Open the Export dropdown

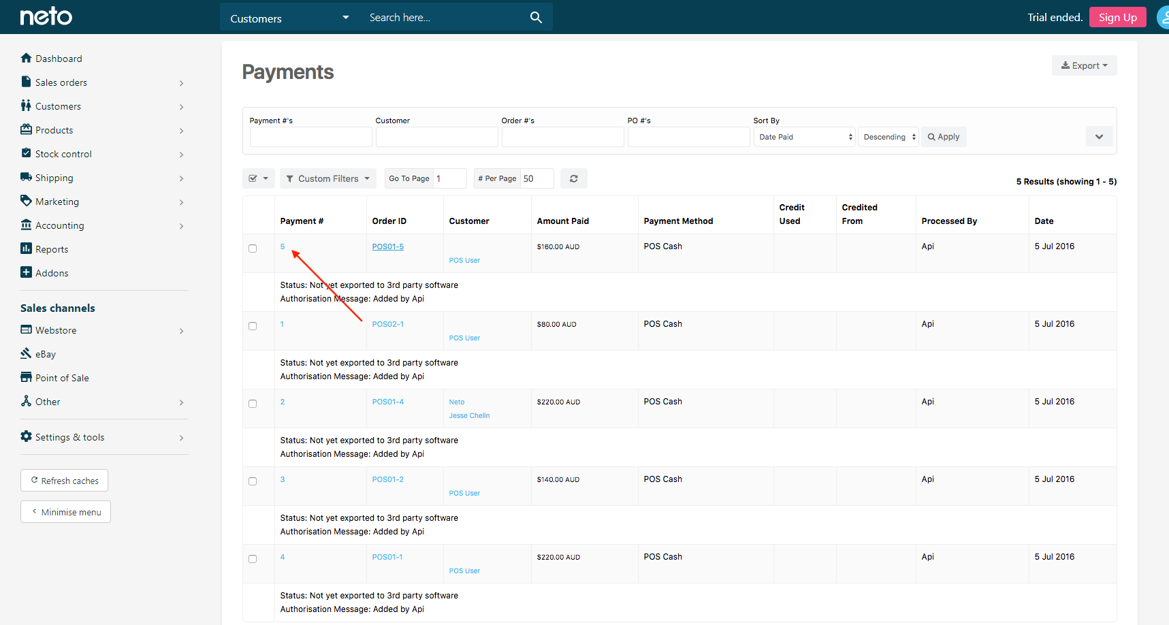(x=1084, y=65)
